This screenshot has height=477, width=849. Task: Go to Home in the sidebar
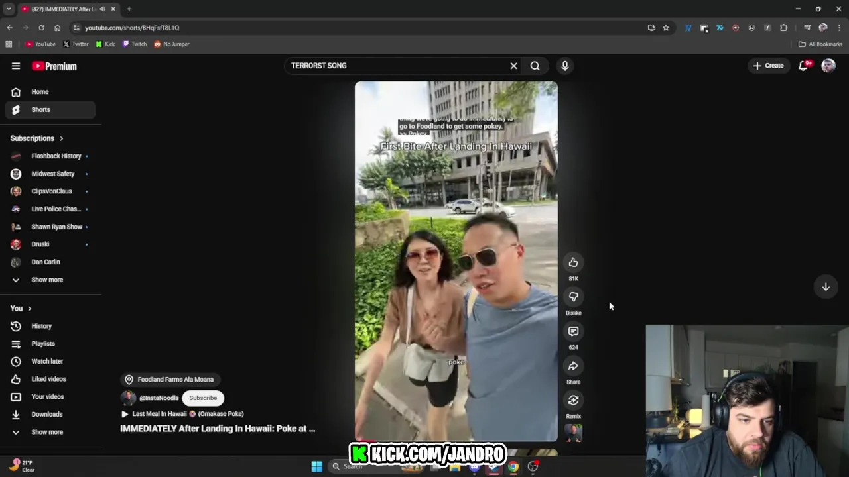pos(50,92)
